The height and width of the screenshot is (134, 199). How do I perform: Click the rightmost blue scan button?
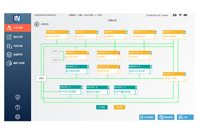185,117
